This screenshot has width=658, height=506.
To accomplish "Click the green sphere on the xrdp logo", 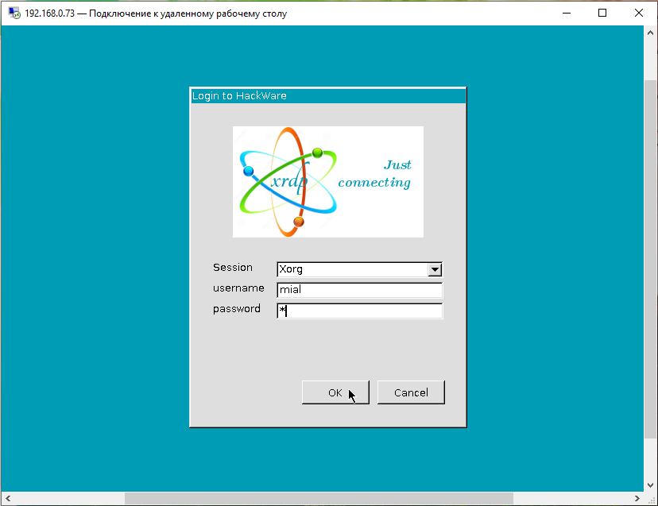I will point(317,153).
